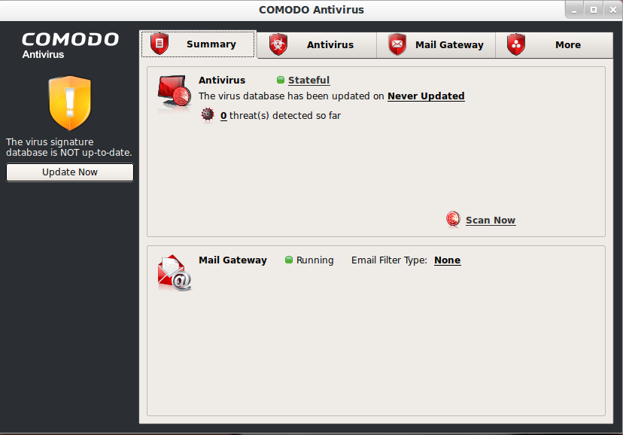Click the COMODO Antivirus window title
The image size is (623, 435).
tap(311, 10)
